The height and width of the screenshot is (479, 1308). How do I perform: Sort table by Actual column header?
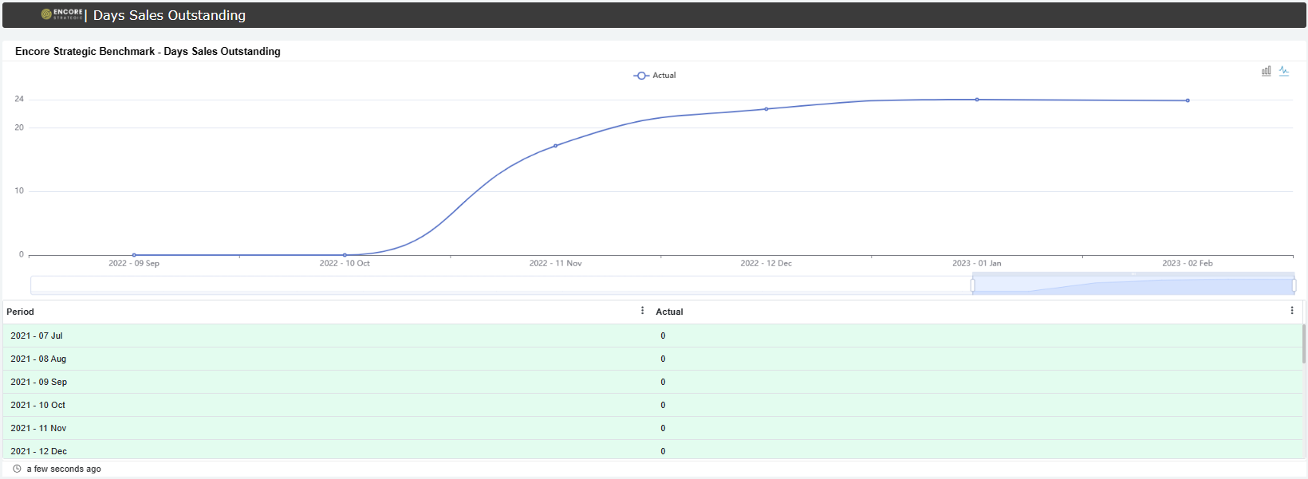tap(669, 312)
